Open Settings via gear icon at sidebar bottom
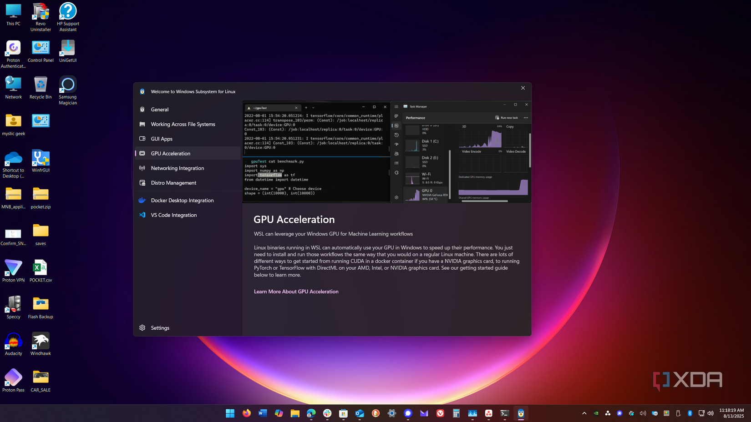 142,327
